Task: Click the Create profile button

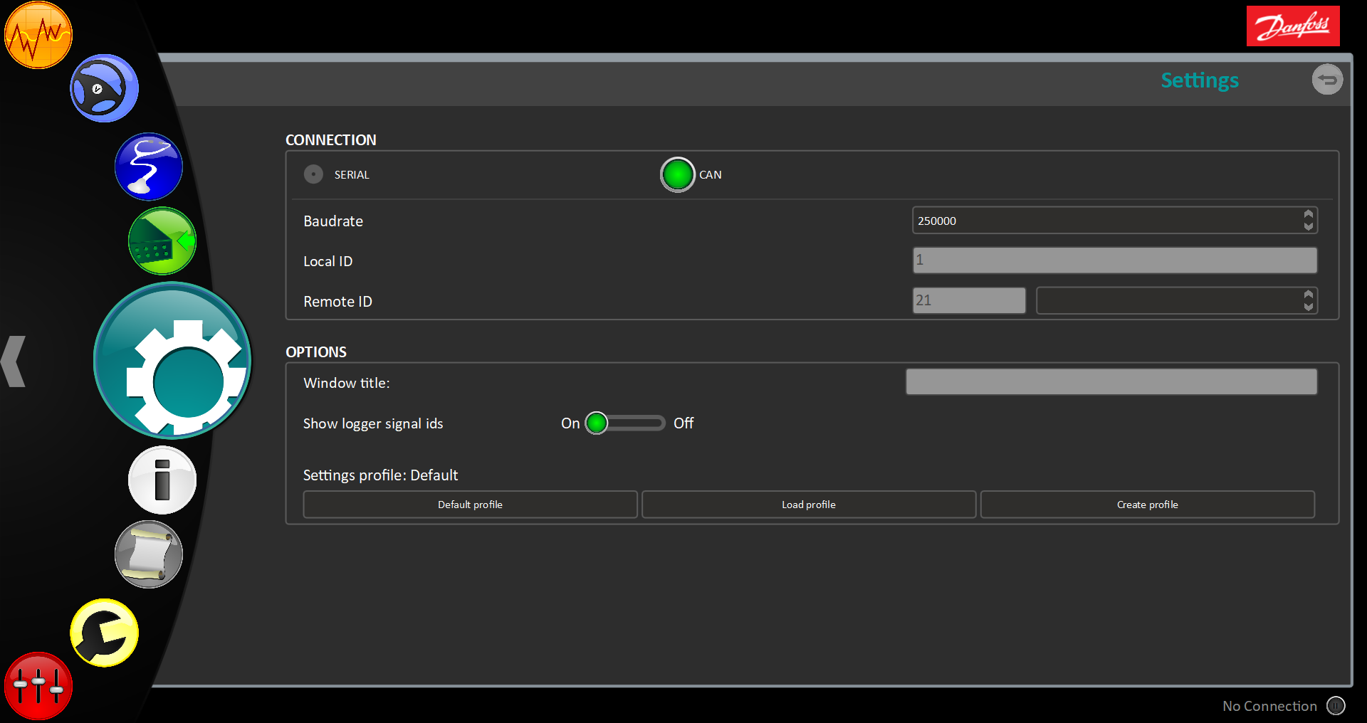Action: pyautogui.click(x=1147, y=505)
